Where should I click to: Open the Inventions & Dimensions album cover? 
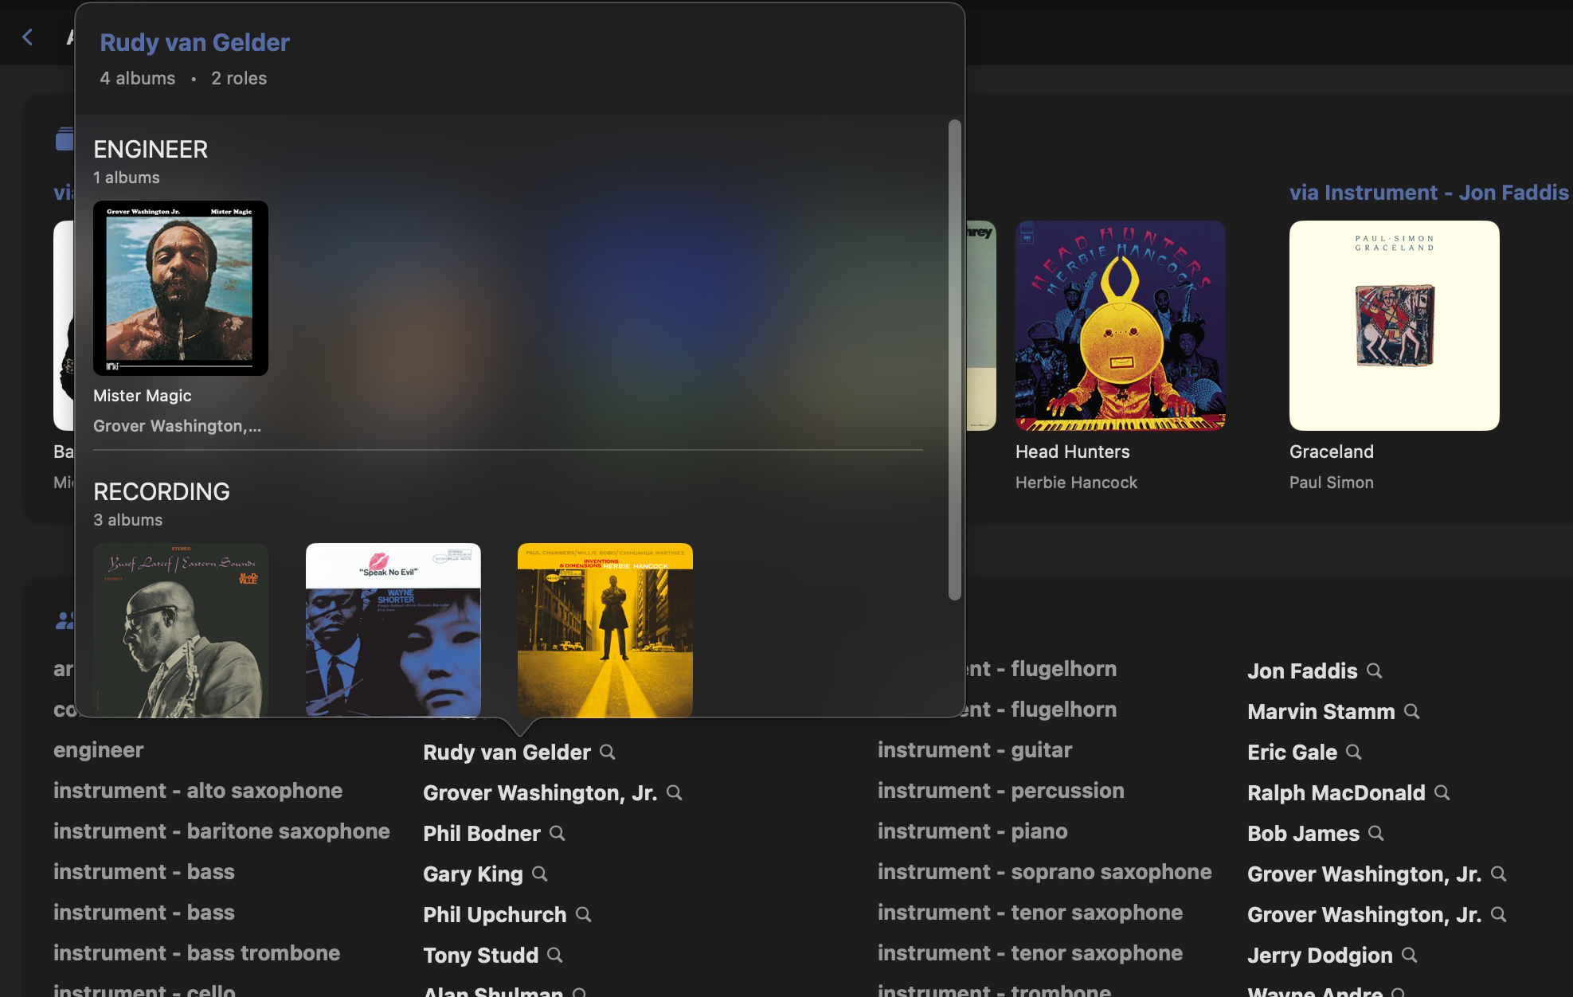(605, 630)
